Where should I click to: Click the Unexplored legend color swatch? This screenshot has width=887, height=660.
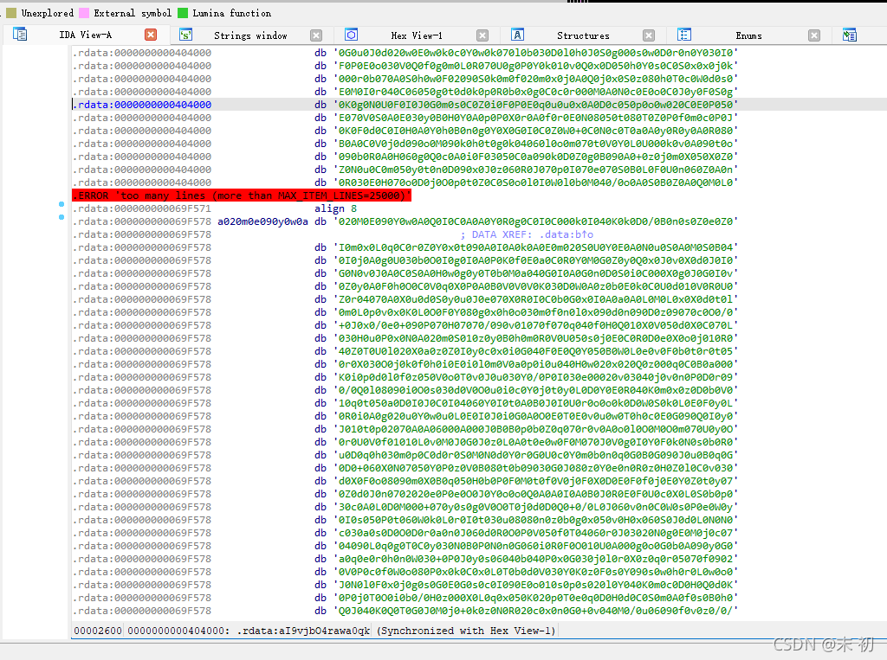[10, 13]
